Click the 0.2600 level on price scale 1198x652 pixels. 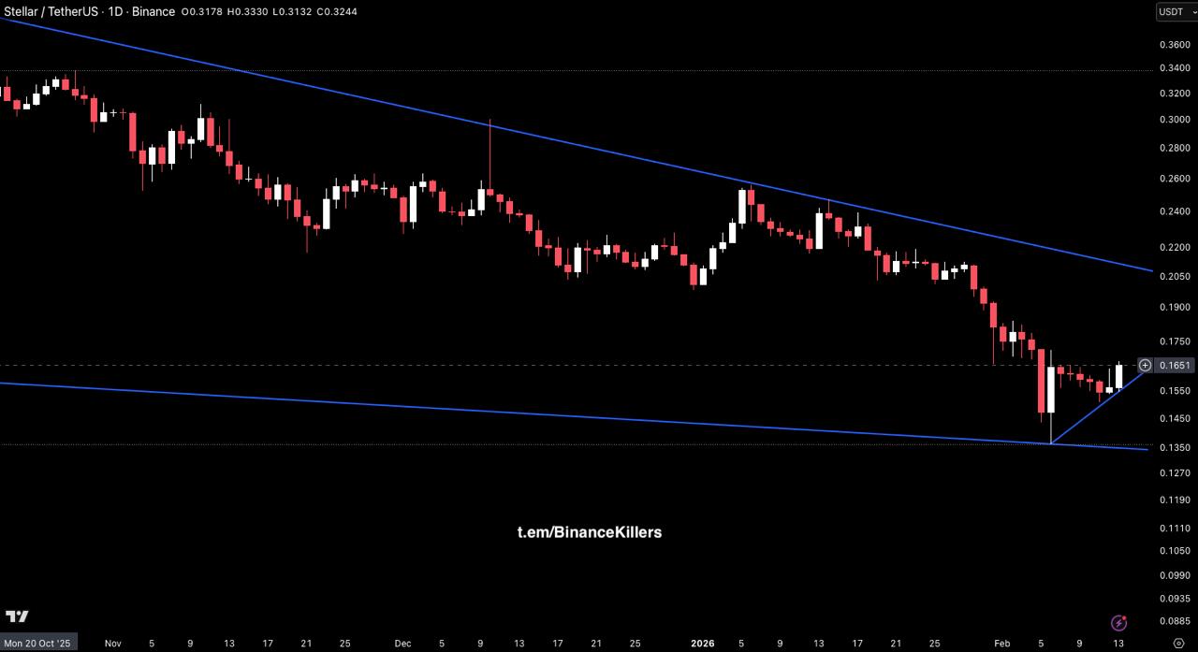point(1175,179)
